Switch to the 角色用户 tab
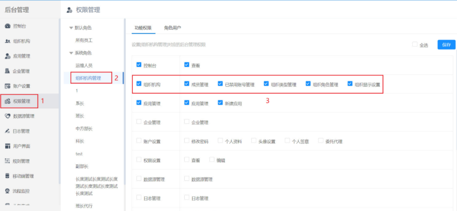The height and width of the screenshot is (211, 457). click(x=172, y=28)
